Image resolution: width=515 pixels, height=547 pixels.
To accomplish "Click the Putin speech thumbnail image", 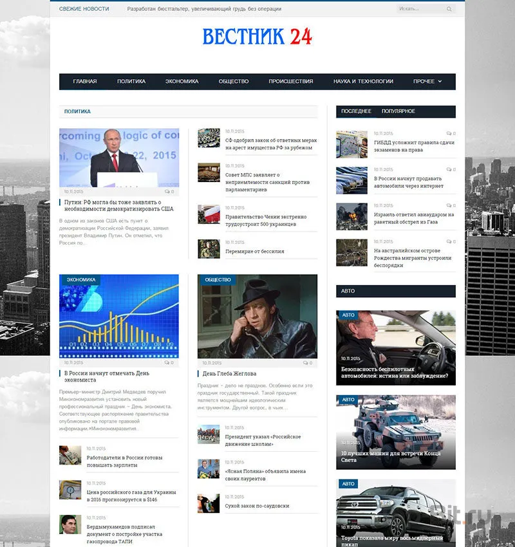I will (x=119, y=158).
